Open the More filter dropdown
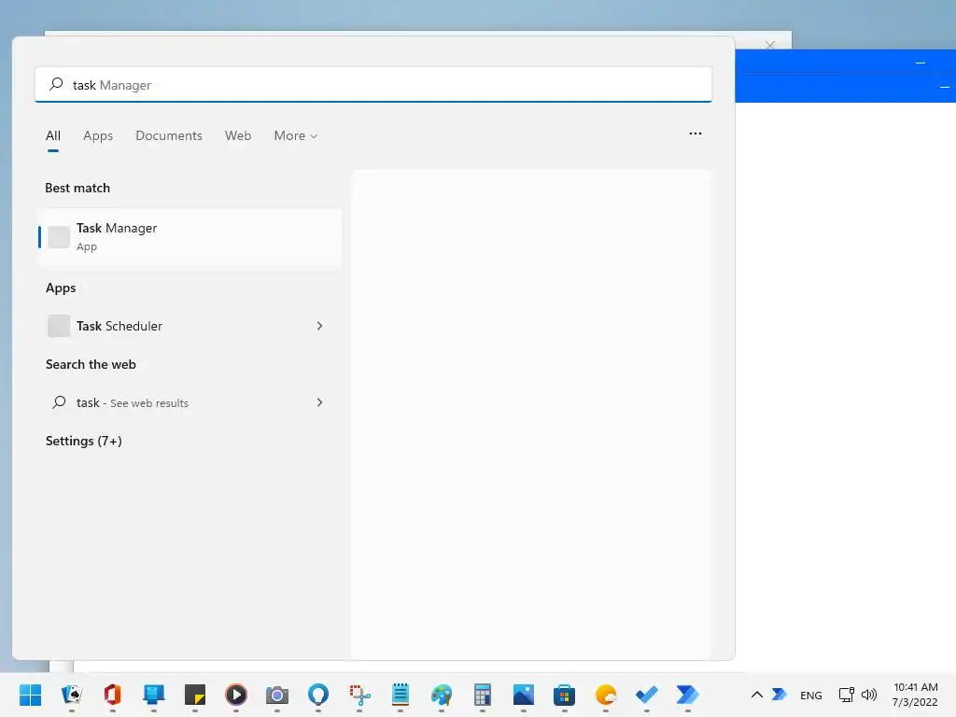This screenshot has width=956, height=717. [x=296, y=135]
